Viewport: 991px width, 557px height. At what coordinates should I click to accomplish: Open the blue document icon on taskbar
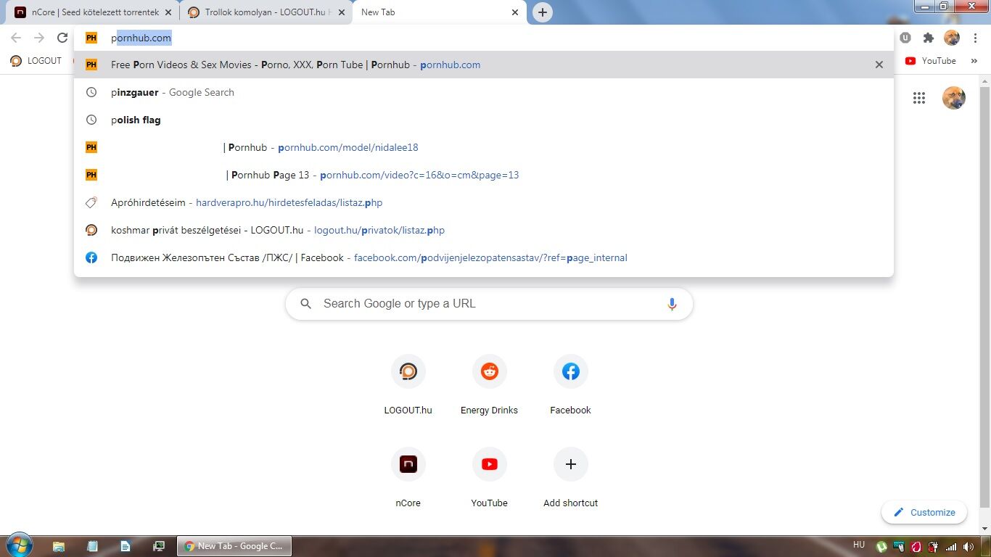126,546
